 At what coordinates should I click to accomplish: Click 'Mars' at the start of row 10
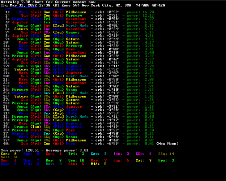click(23, 43)
